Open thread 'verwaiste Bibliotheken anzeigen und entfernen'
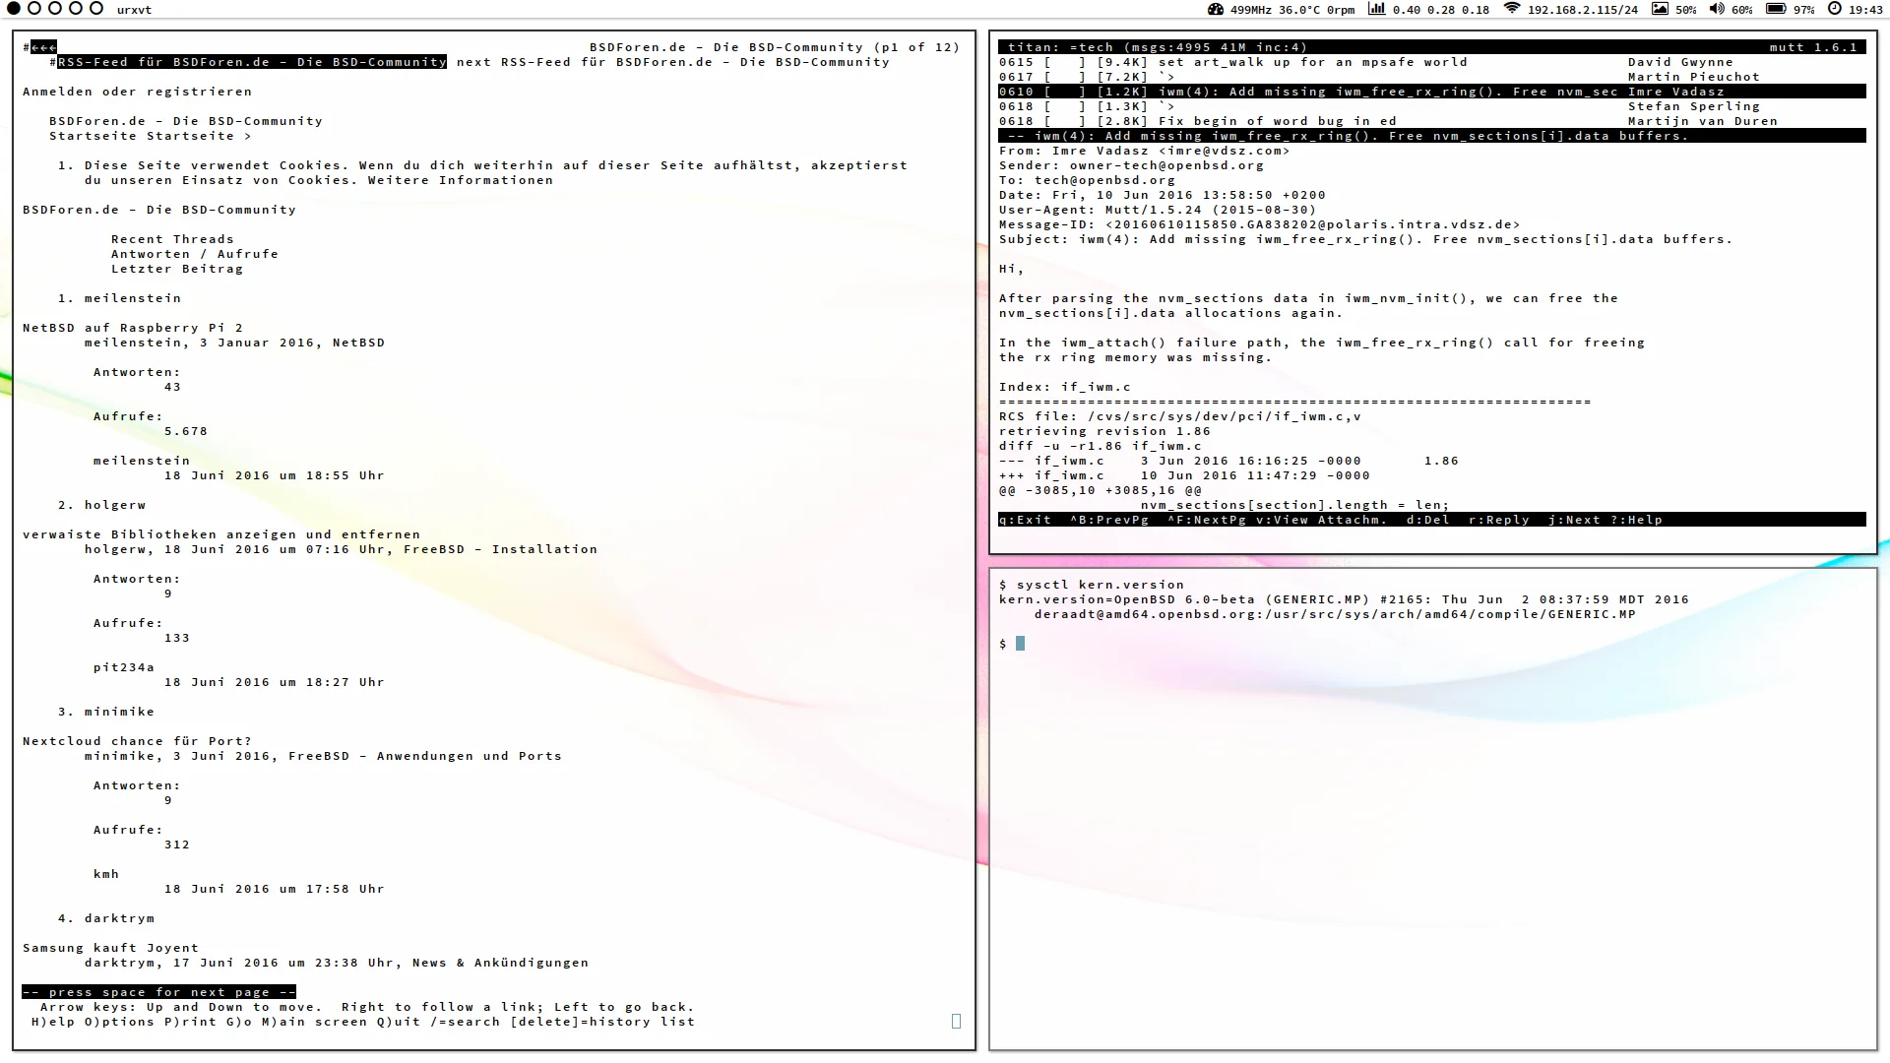 221,534
